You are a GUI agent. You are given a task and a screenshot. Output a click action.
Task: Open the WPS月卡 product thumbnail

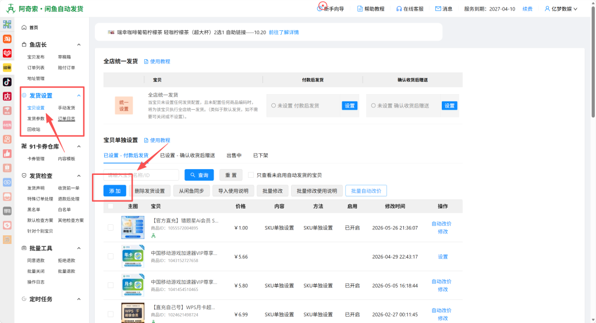[133, 313]
